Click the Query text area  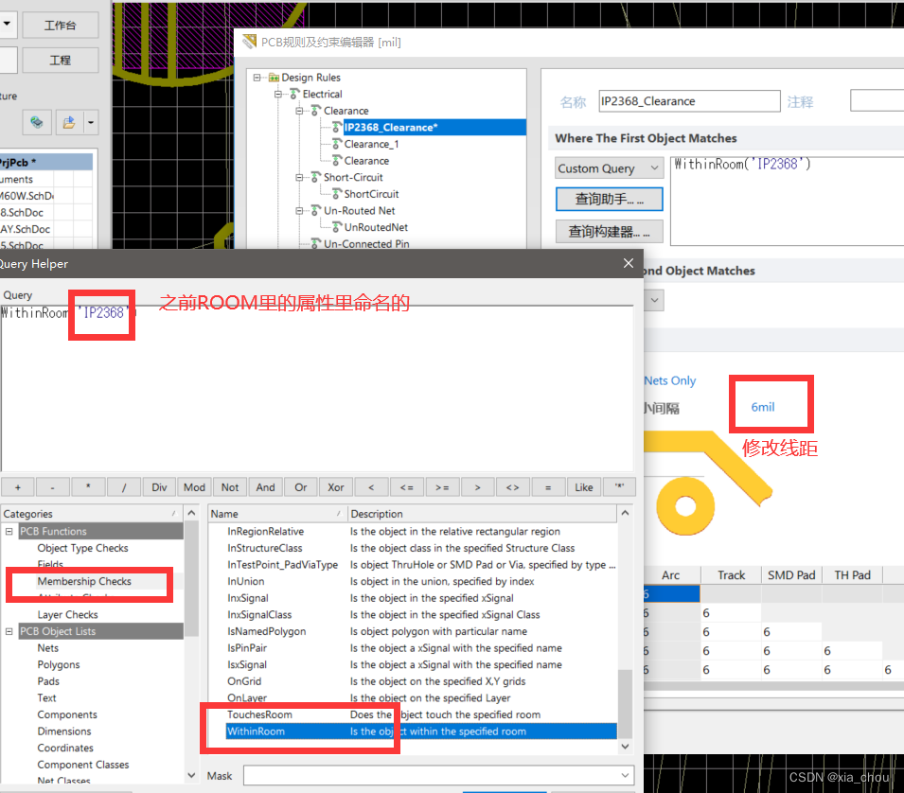coord(317,388)
